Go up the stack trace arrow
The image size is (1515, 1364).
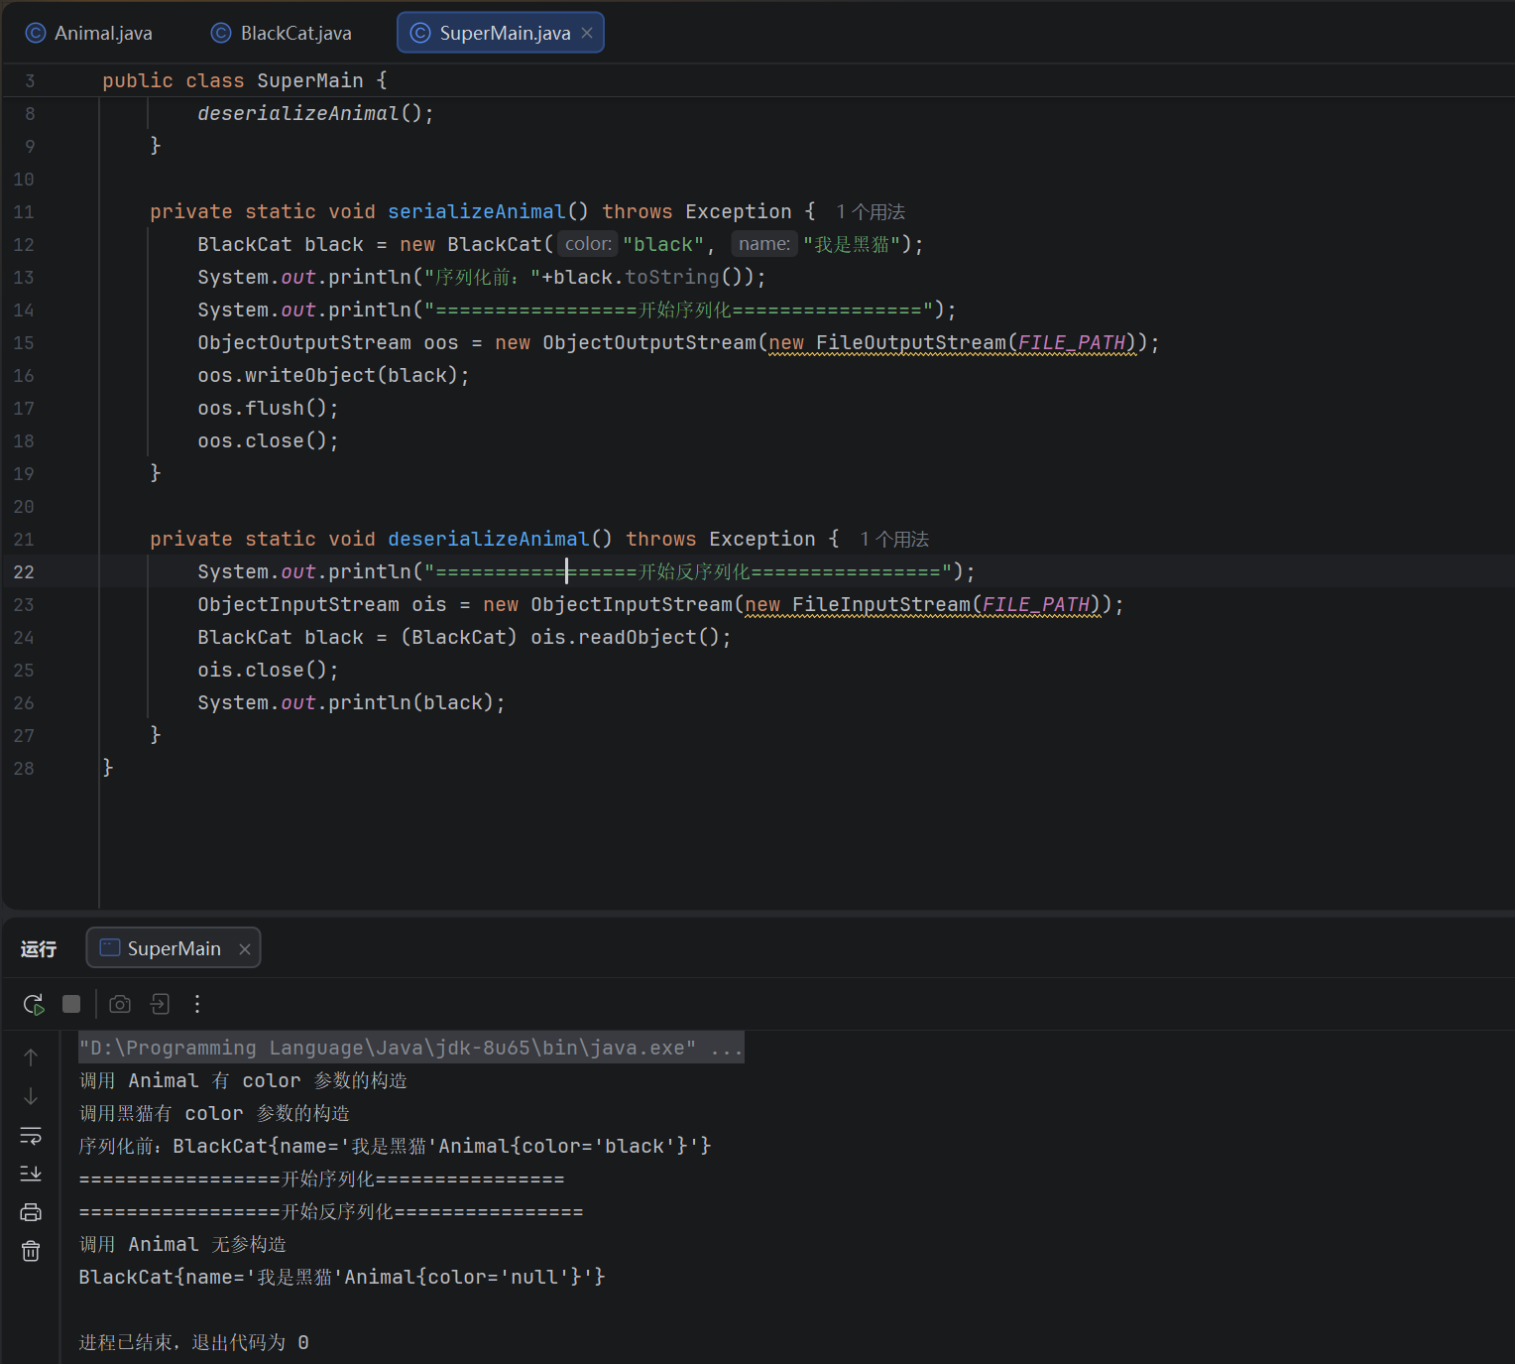pyautogui.click(x=31, y=1057)
